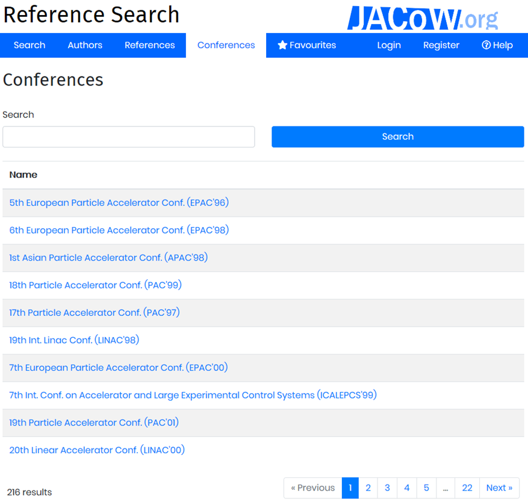Open 1st Asian Particle Accelerator Conf. (APAC'98)
Image resolution: width=528 pixels, height=502 pixels.
tap(108, 258)
